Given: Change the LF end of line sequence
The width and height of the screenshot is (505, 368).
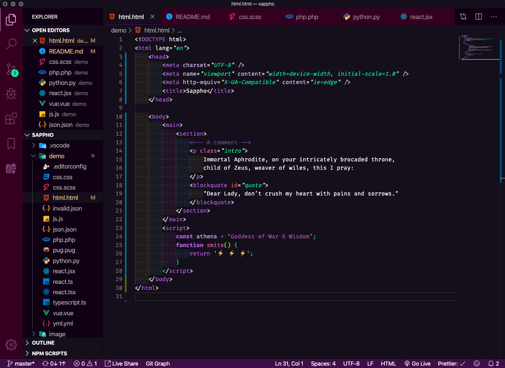Looking at the screenshot, I should [370, 363].
